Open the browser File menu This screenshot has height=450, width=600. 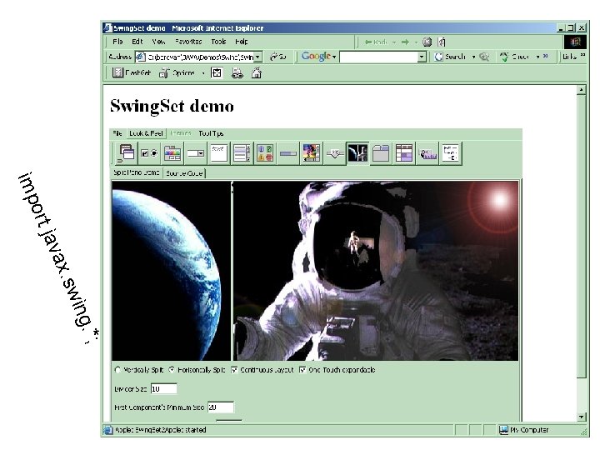point(117,42)
